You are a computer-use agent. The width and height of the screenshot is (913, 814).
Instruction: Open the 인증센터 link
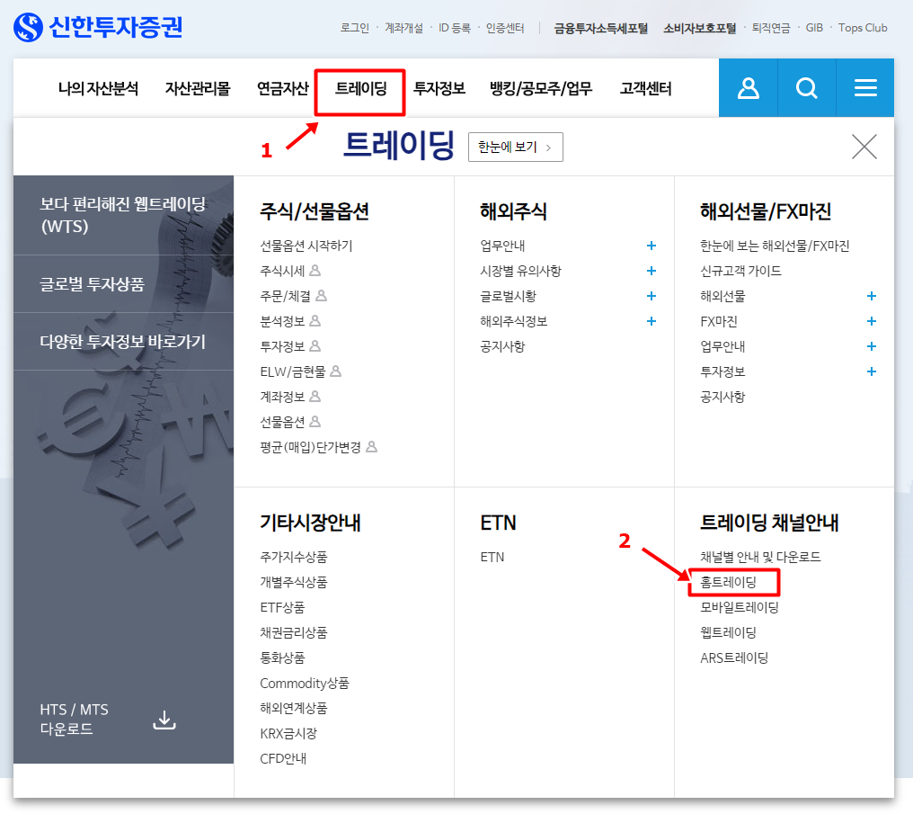coord(505,28)
